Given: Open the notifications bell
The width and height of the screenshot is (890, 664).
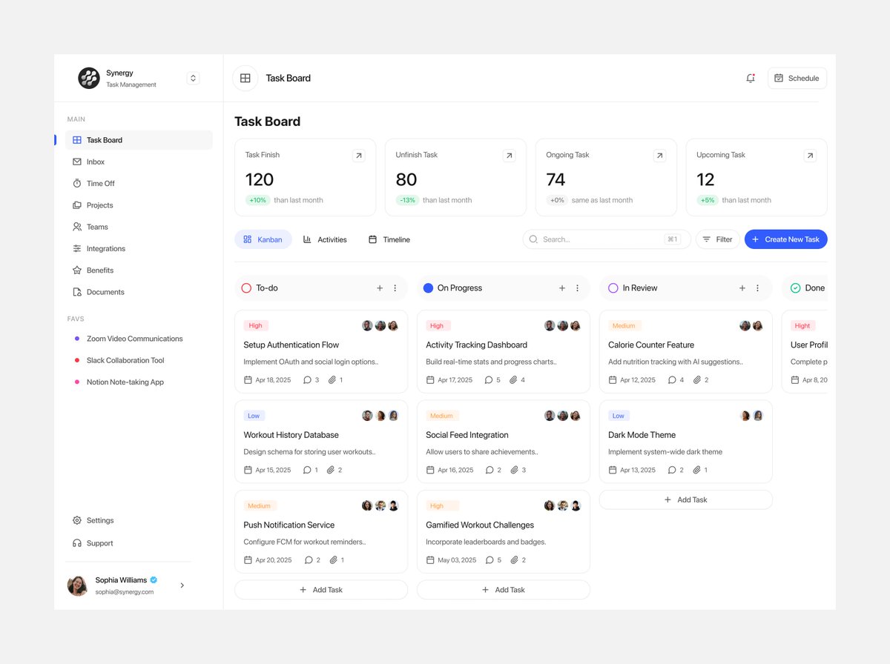Looking at the screenshot, I should tap(751, 78).
